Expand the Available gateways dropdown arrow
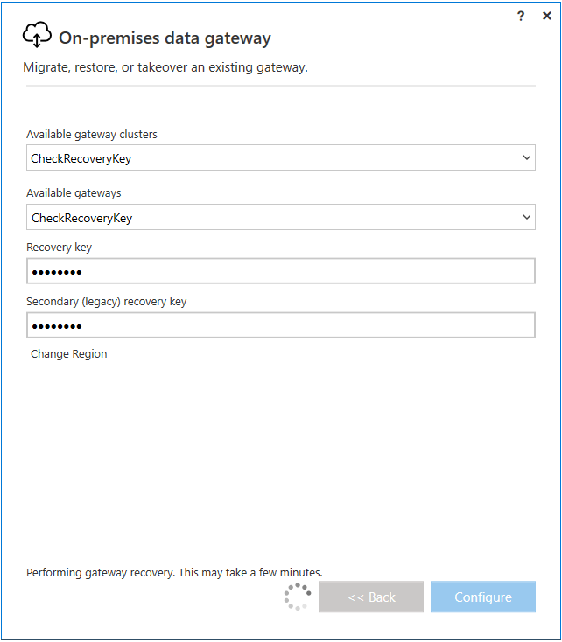 click(527, 217)
